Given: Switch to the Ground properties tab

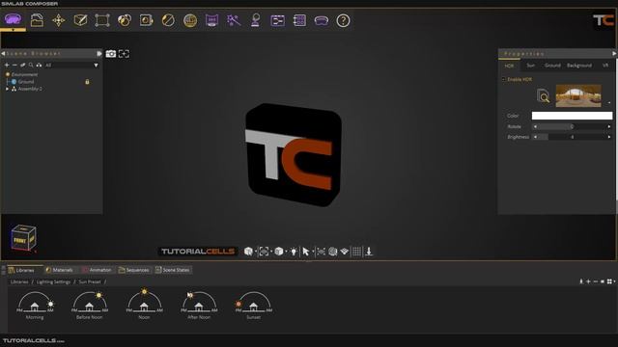Looking at the screenshot, I should pyautogui.click(x=552, y=66).
